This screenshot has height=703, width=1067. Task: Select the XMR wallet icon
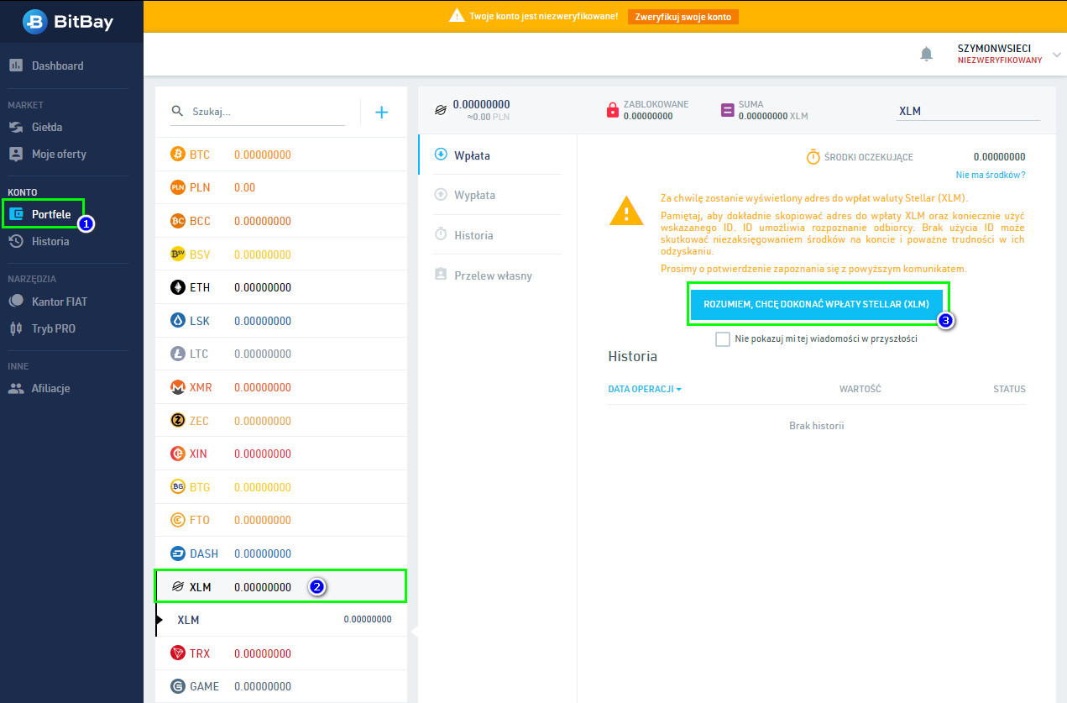point(177,387)
